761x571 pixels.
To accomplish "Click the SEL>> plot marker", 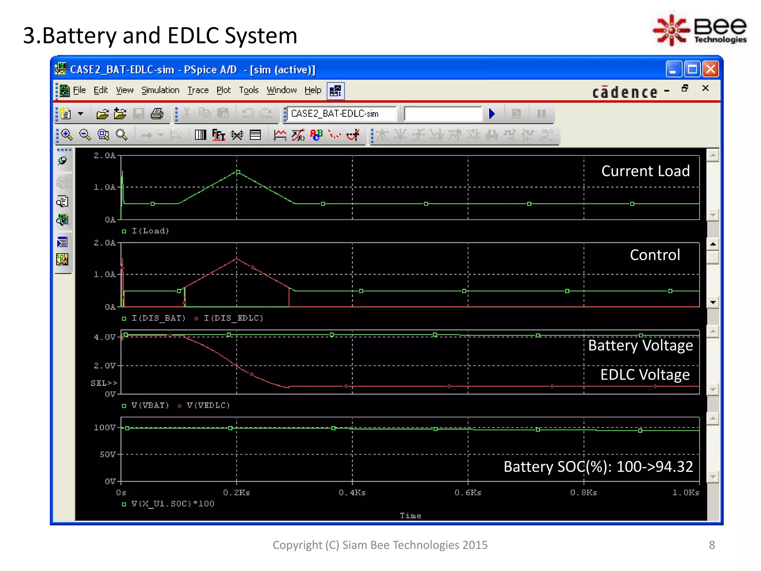I will point(104,383).
